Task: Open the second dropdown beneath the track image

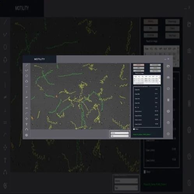Action: click(120, 136)
